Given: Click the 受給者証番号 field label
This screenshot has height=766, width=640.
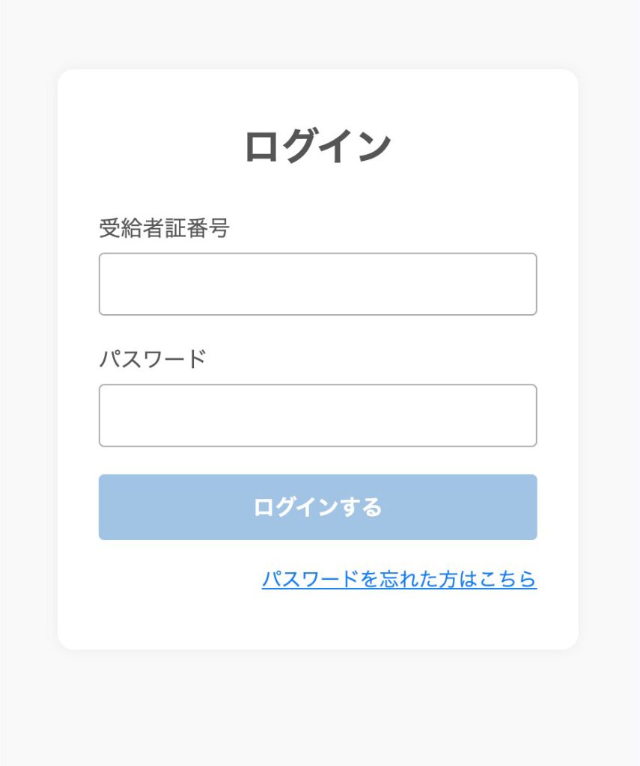Looking at the screenshot, I should [164, 228].
